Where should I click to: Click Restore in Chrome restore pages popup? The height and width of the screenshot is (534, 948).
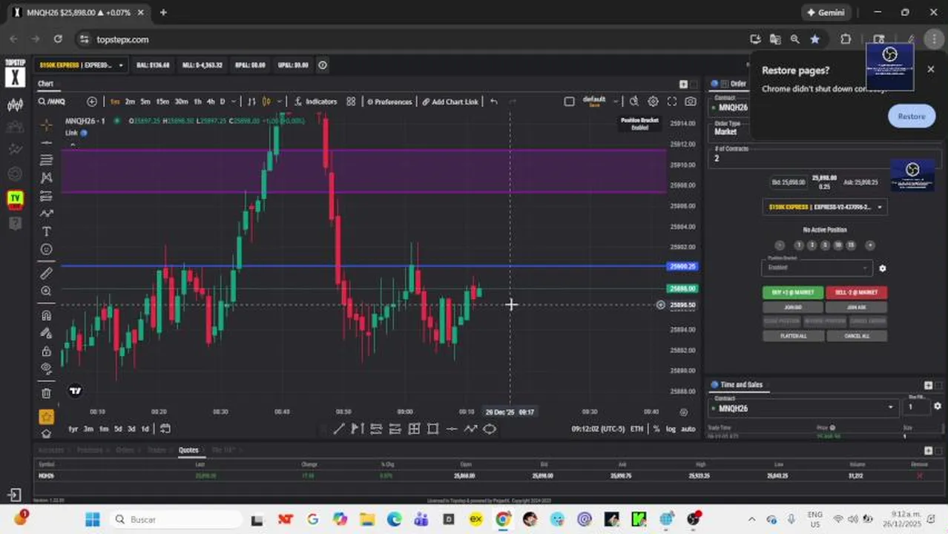coord(912,116)
